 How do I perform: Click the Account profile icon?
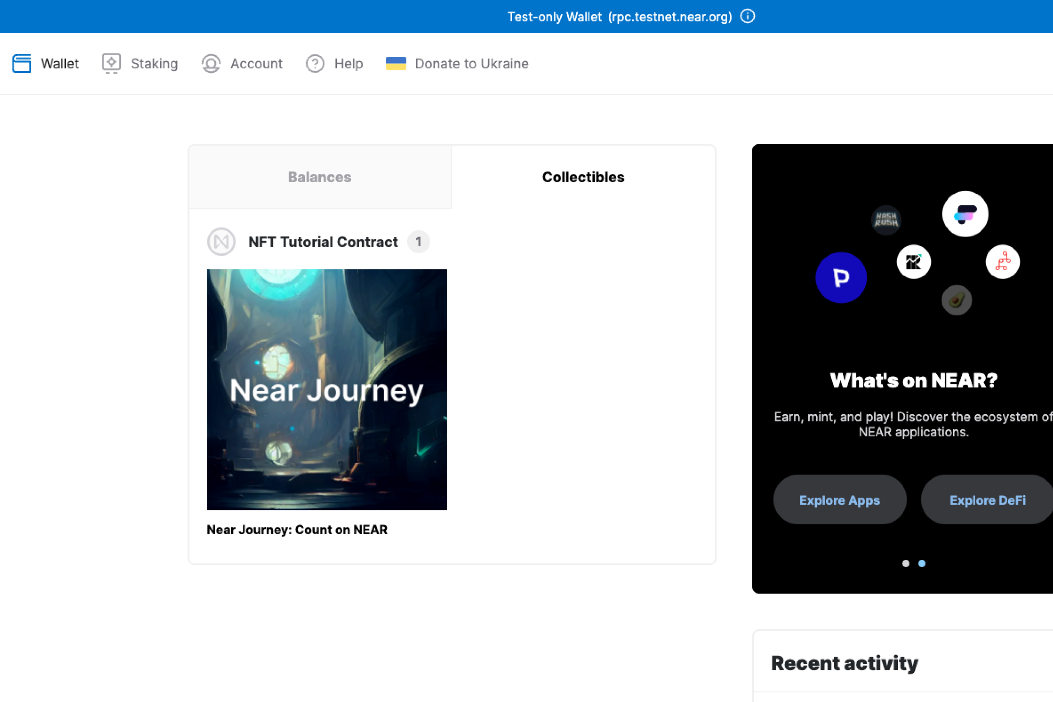pos(211,63)
